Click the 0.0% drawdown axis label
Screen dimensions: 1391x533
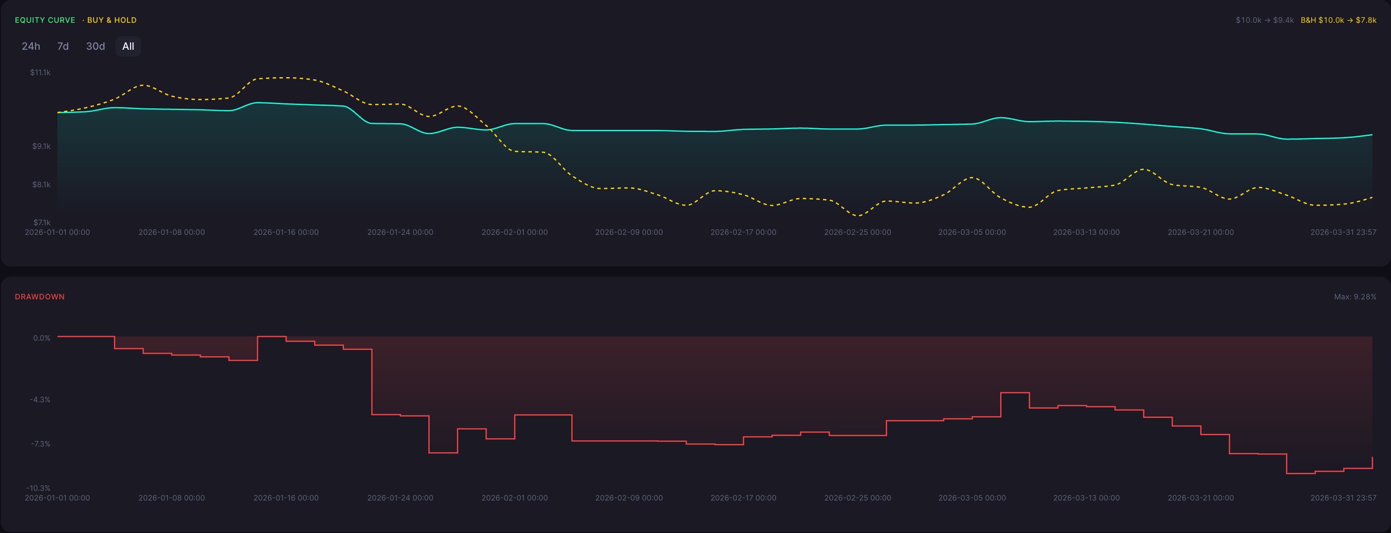click(42, 338)
